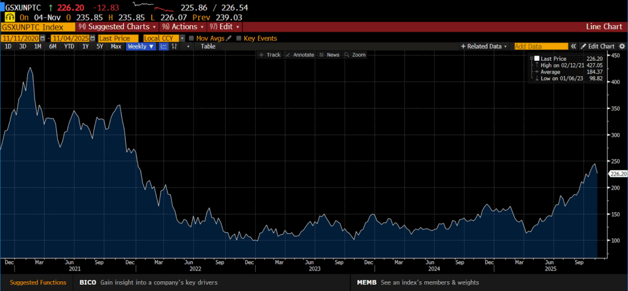Activate the Track crosshair tool
The image size is (628, 291).
270,55
